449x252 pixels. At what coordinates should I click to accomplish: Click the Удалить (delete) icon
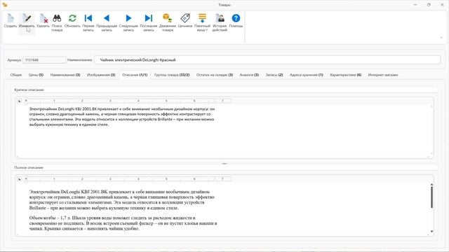coord(43,19)
